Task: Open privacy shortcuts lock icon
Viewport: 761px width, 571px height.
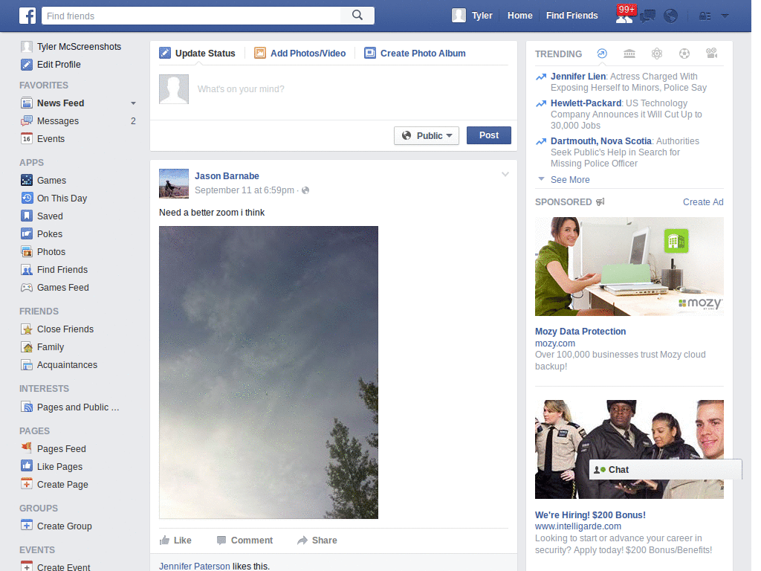Action: coord(705,16)
